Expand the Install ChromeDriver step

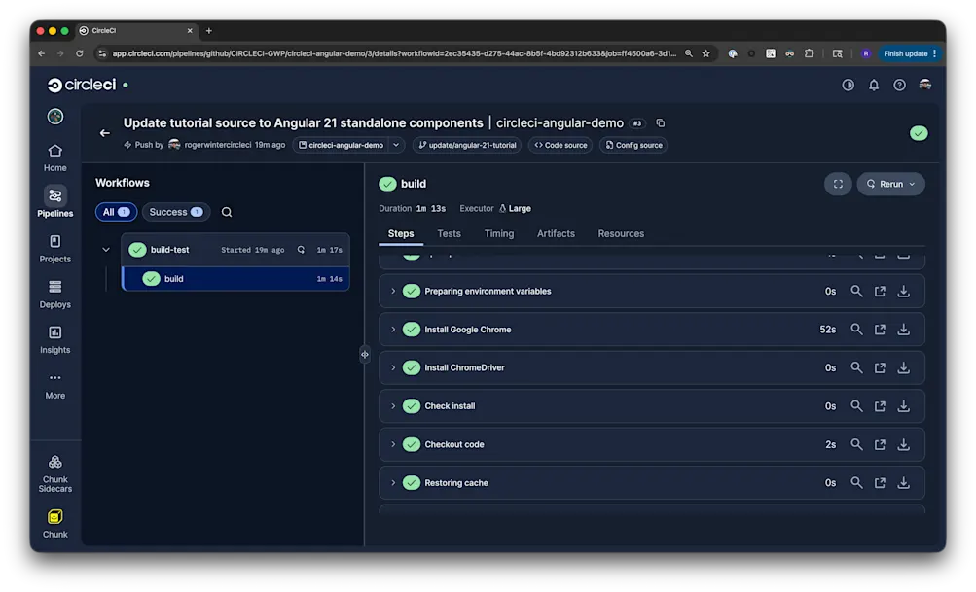coord(393,368)
